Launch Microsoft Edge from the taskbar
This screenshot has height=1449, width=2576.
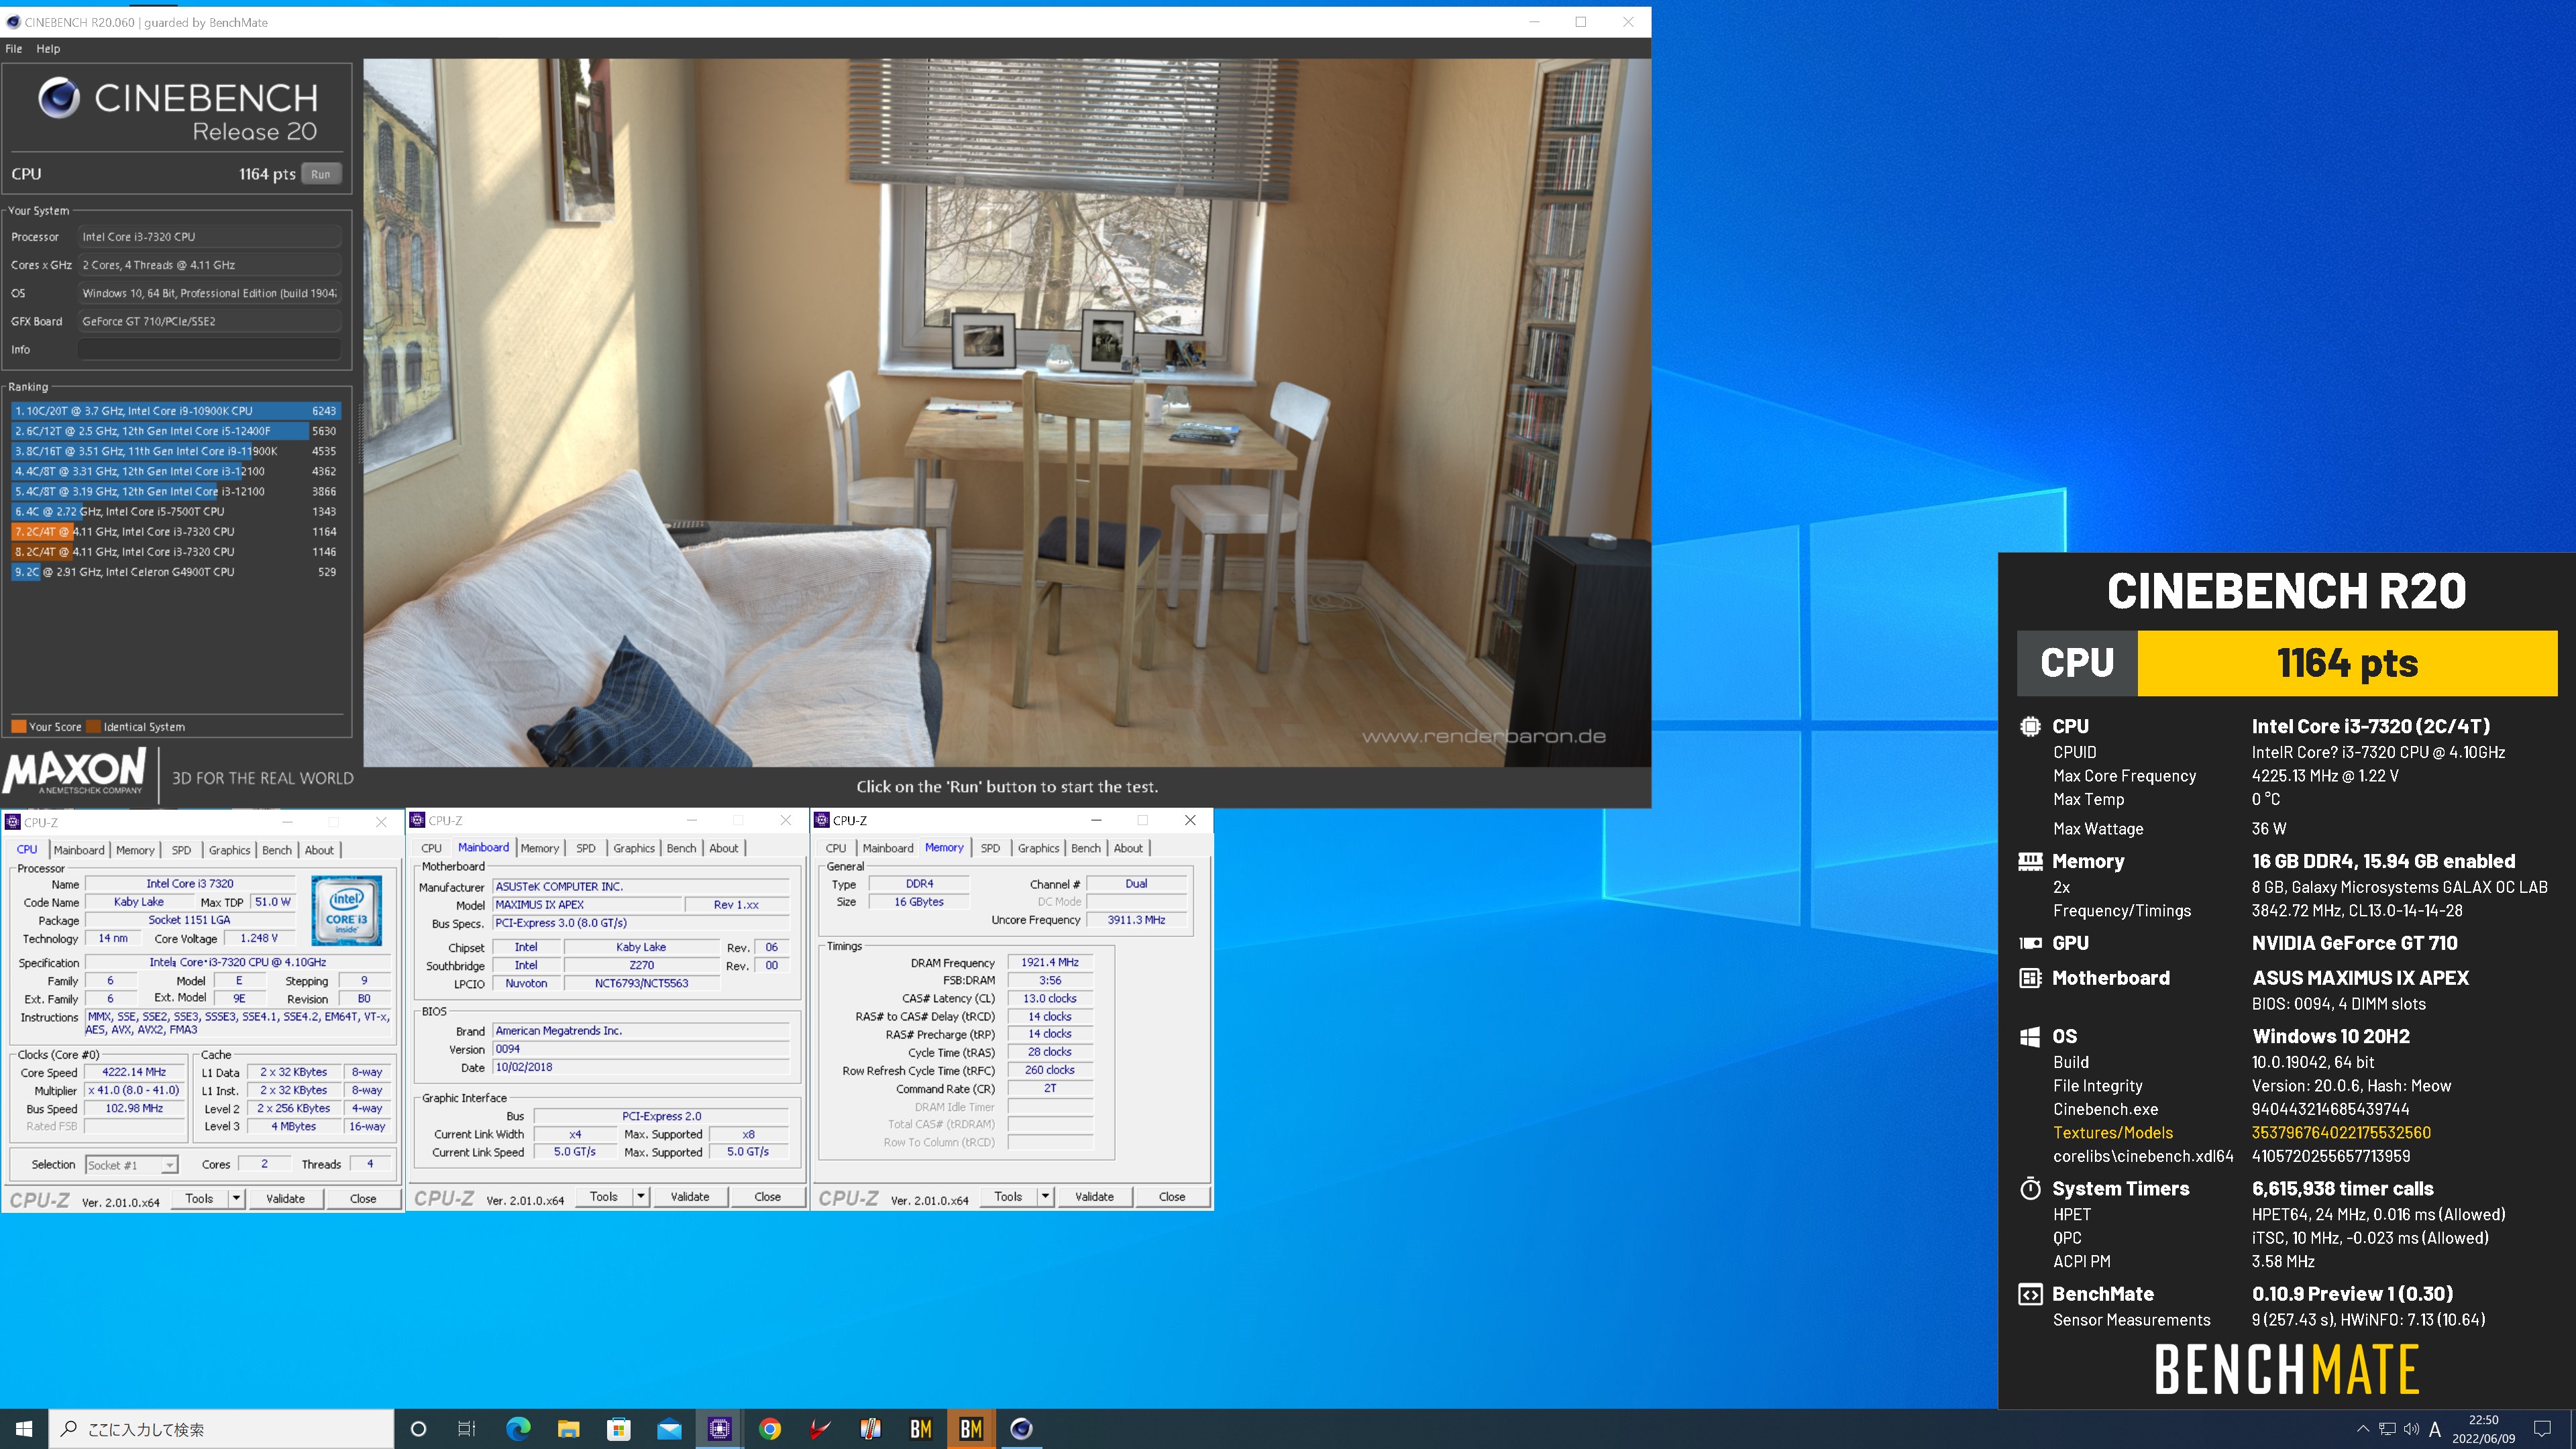coord(518,1429)
